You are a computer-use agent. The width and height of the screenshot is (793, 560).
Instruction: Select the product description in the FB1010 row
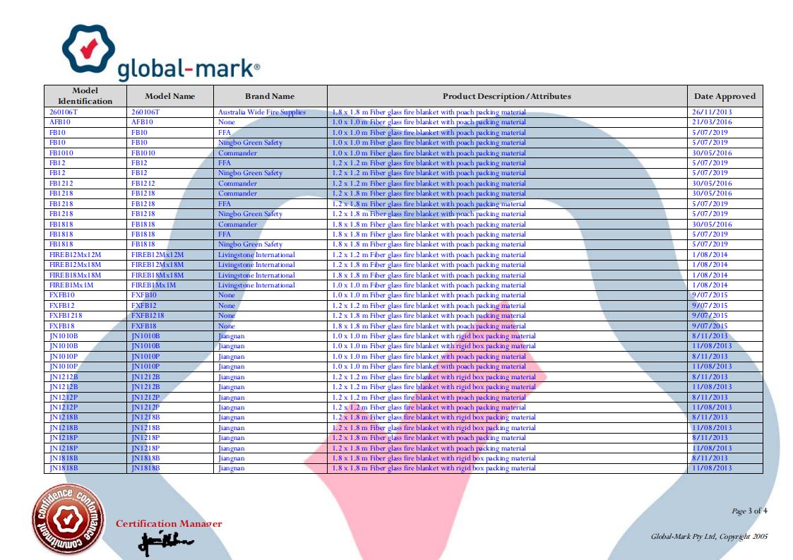pyautogui.click(x=429, y=153)
